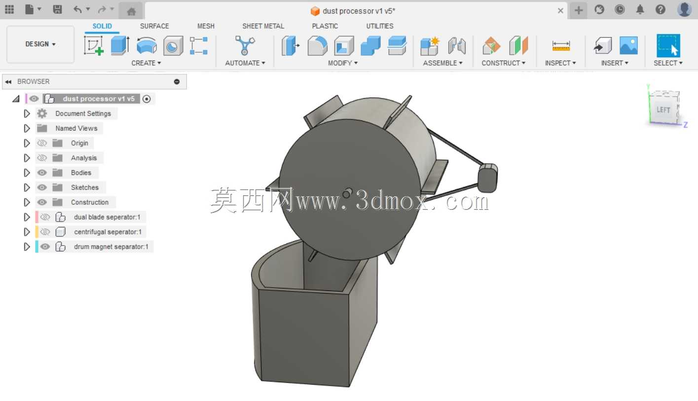Collapse the root dust processor node

[16, 99]
